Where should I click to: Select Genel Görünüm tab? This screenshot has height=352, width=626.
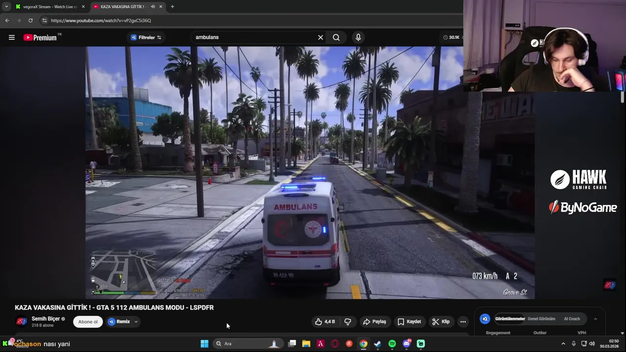click(x=541, y=319)
